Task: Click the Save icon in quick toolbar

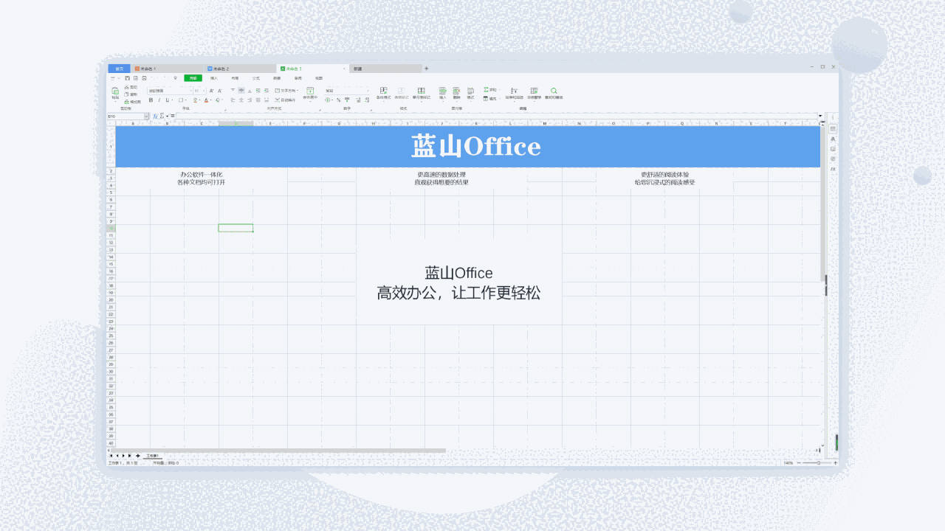Action: coord(127,78)
